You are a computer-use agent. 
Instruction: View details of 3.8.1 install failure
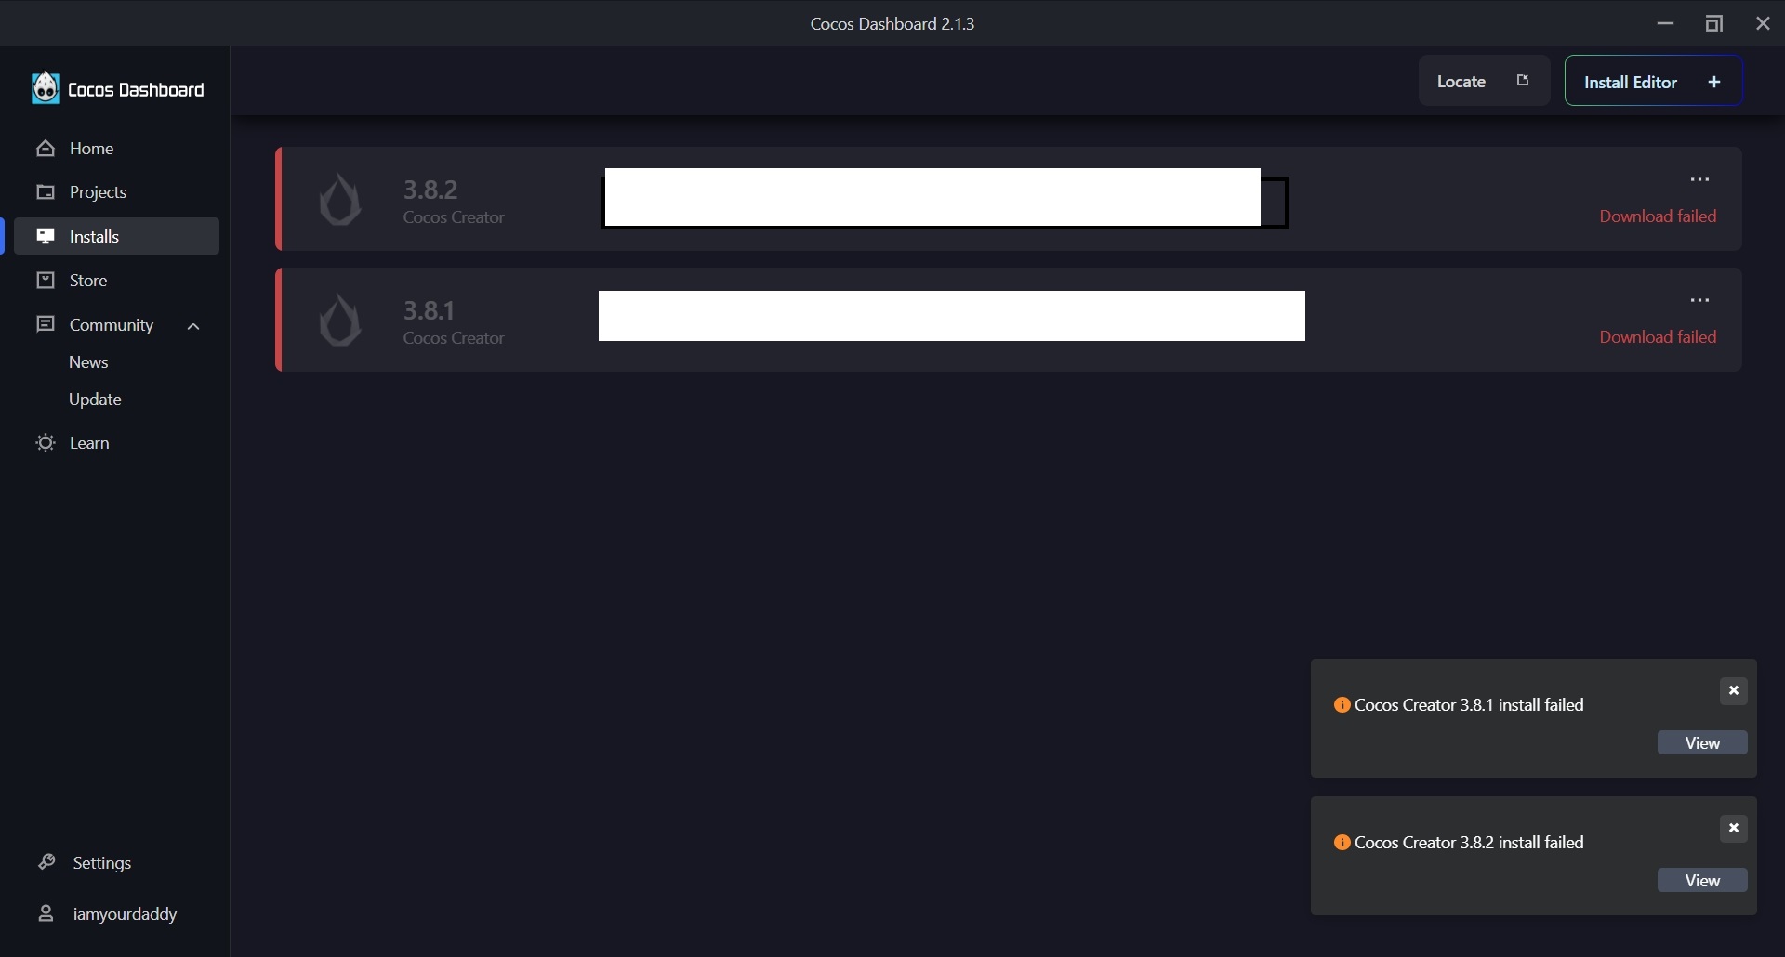(1702, 743)
